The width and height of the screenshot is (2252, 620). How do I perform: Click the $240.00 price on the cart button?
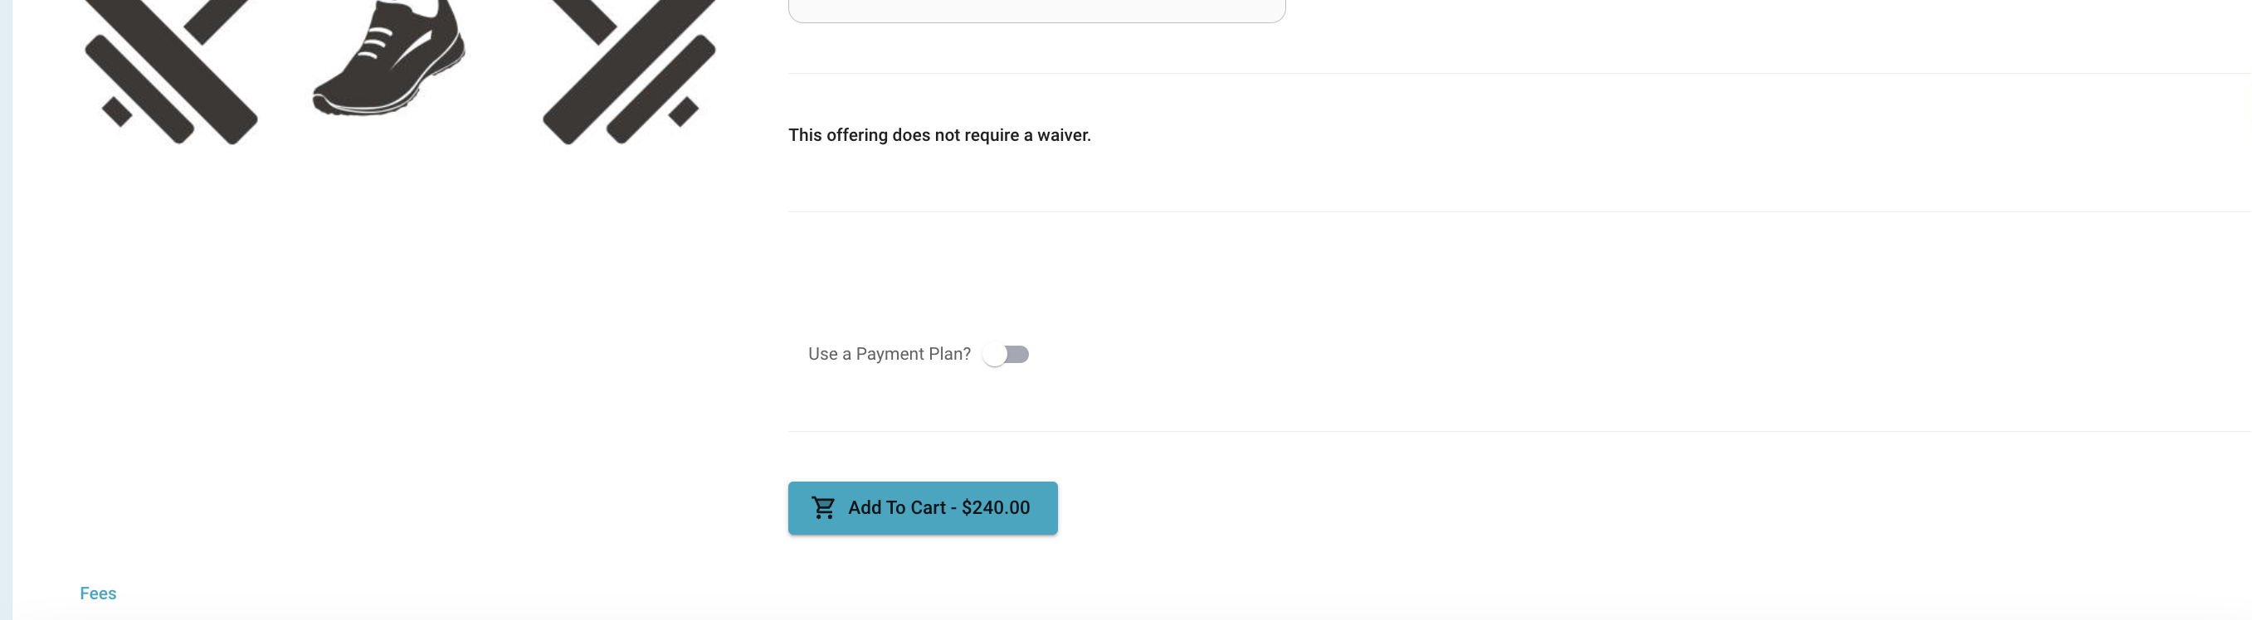(x=996, y=507)
